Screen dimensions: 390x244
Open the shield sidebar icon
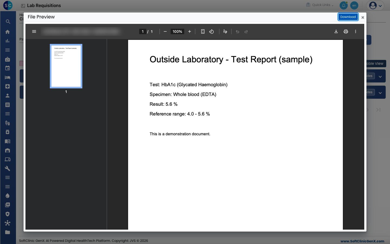point(8,214)
